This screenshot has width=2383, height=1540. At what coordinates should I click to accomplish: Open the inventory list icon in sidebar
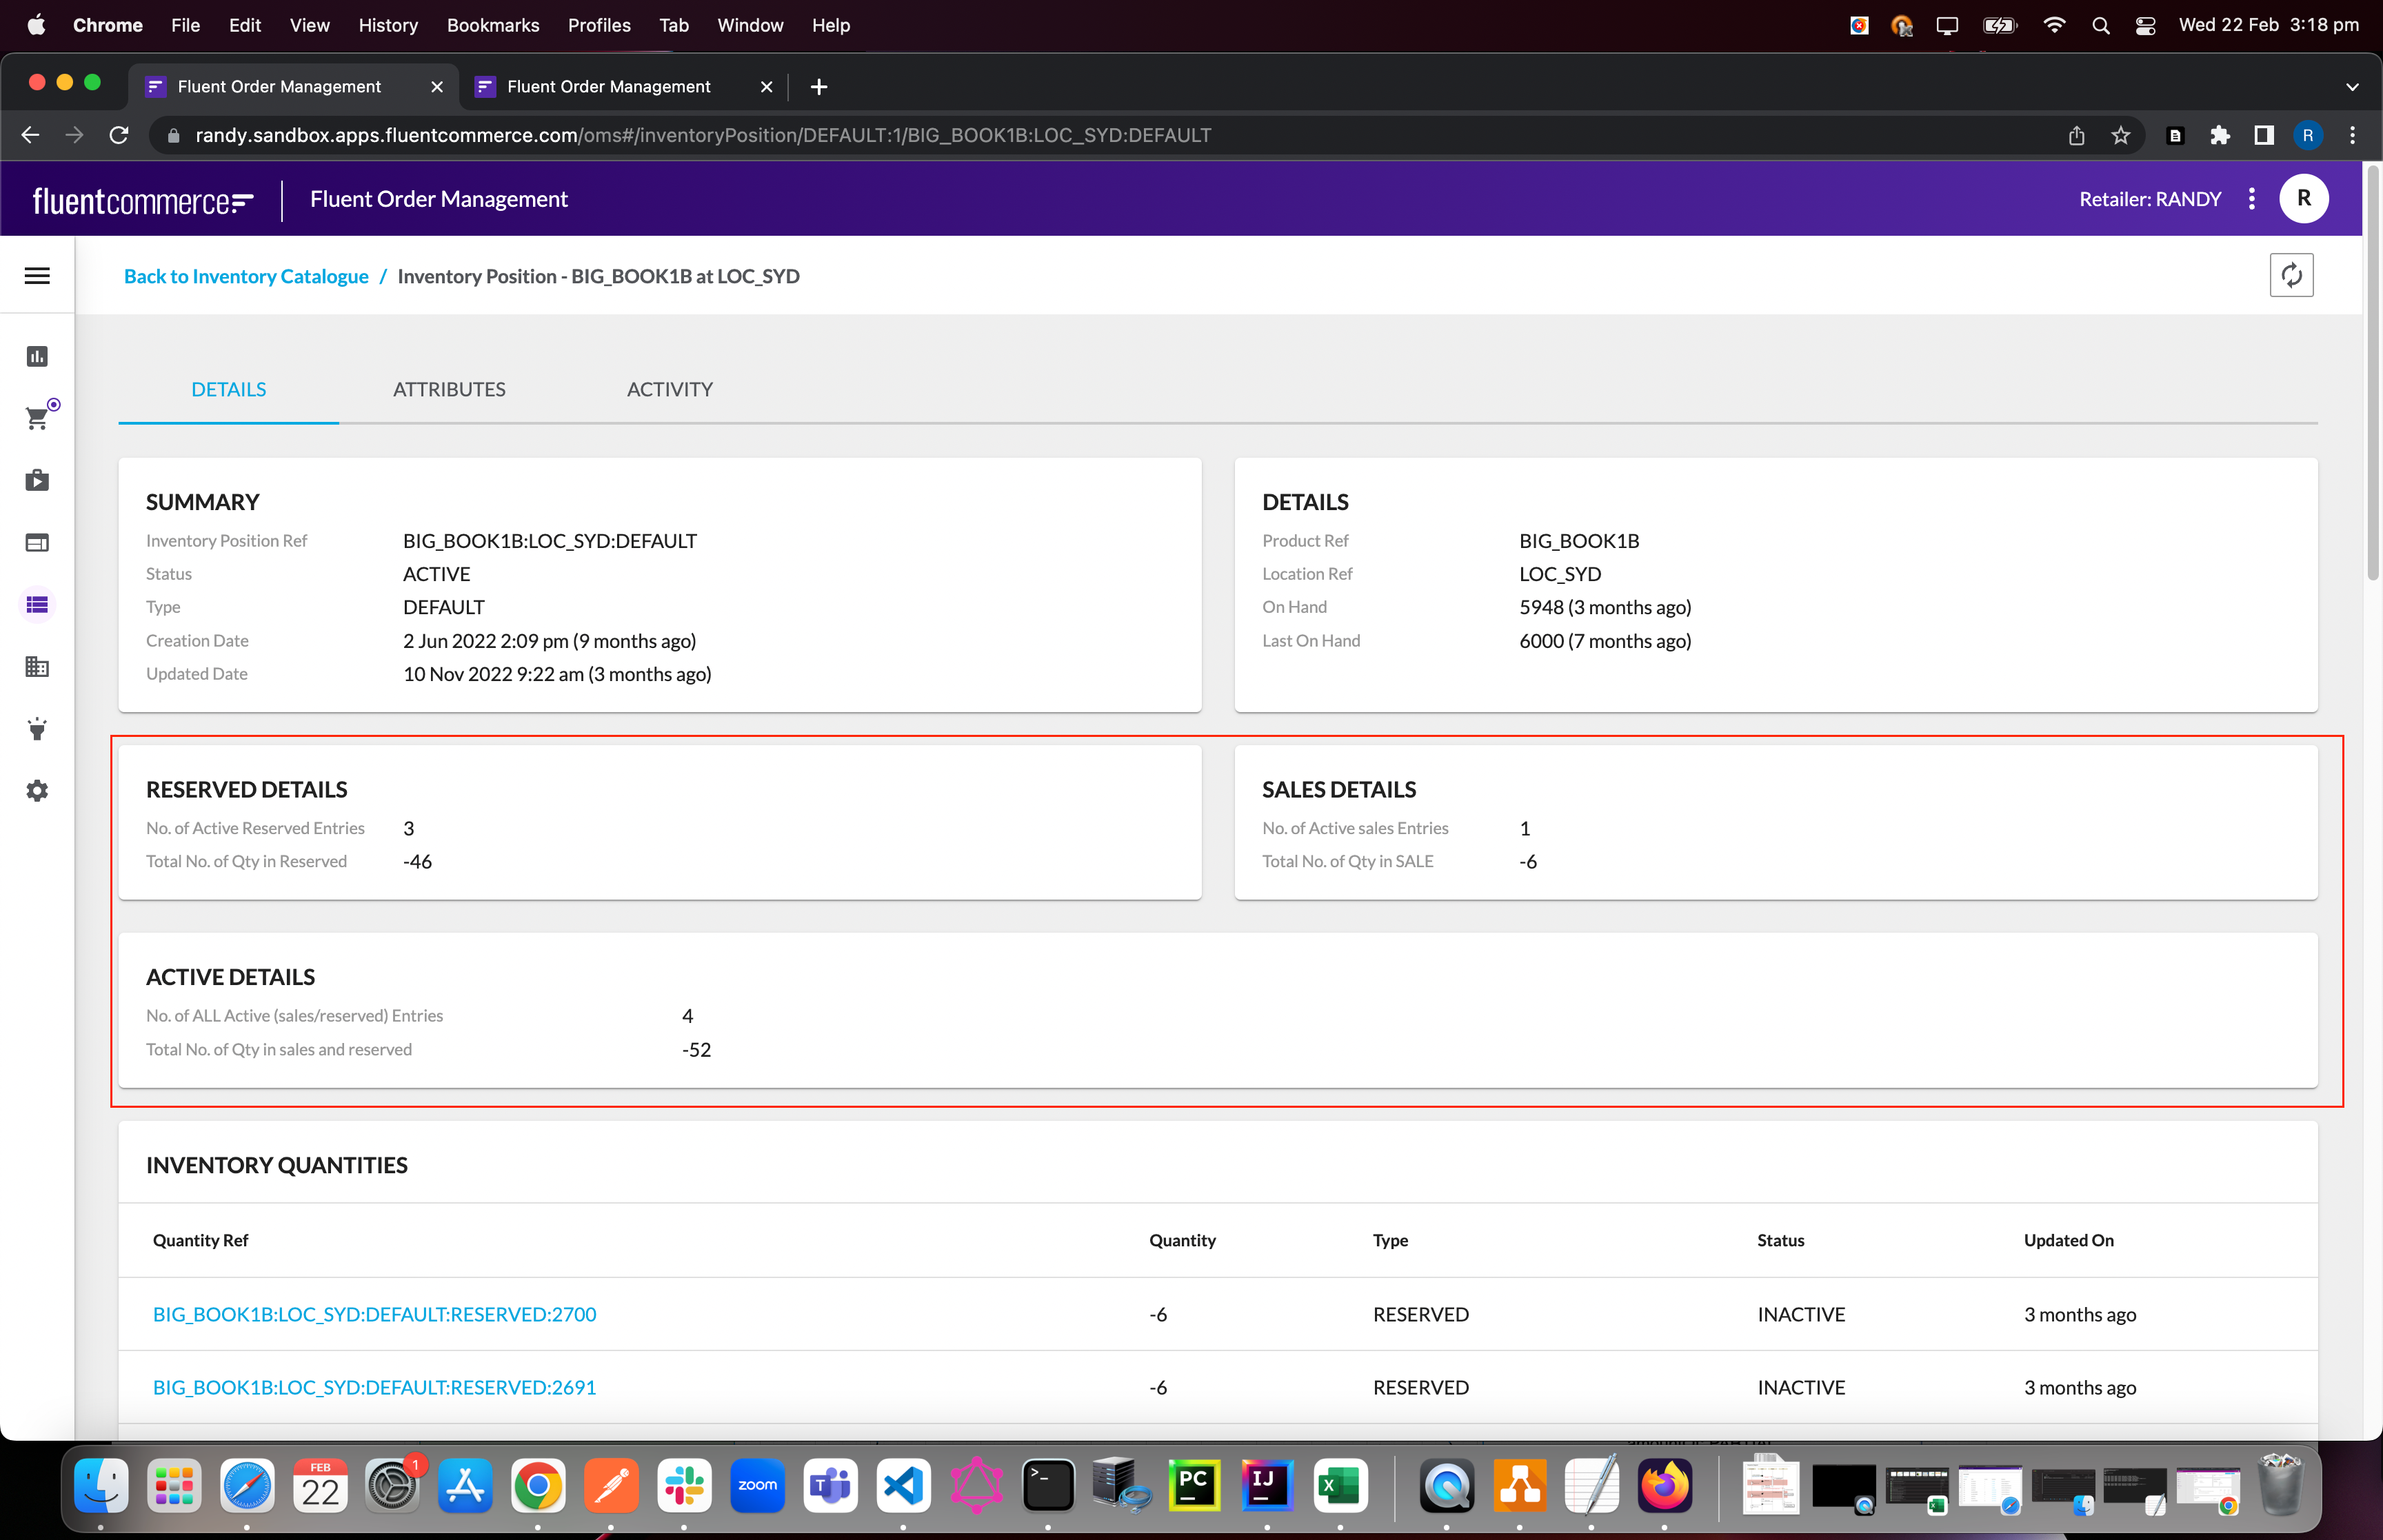click(x=37, y=605)
